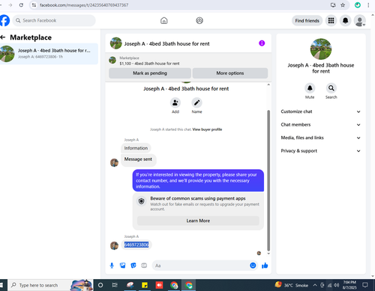The image size is (375, 291).
Task: Go back with the Marketplace back arrow
Action: [x=3, y=37]
